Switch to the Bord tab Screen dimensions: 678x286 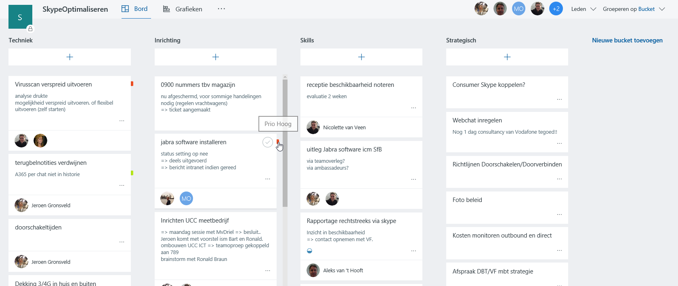(x=136, y=9)
